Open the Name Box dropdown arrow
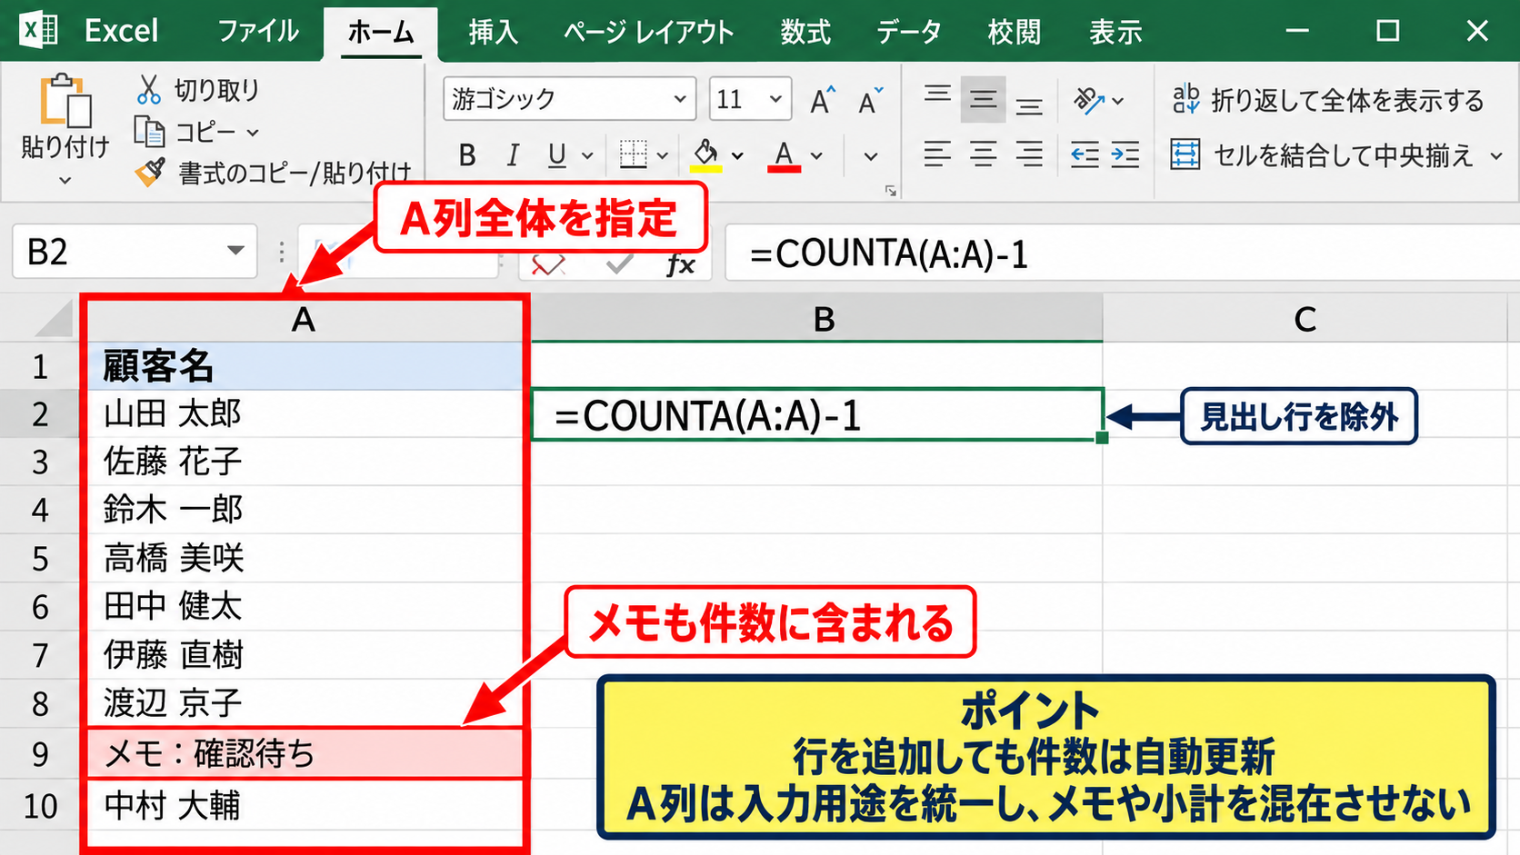1520x855 pixels. click(x=235, y=251)
